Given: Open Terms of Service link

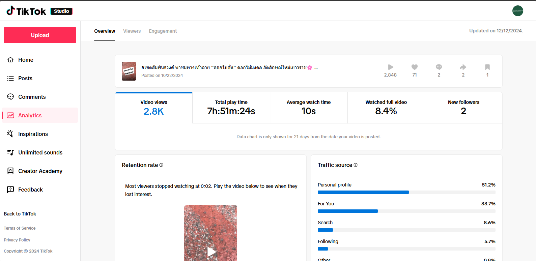Looking at the screenshot, I should pos(20,228).
